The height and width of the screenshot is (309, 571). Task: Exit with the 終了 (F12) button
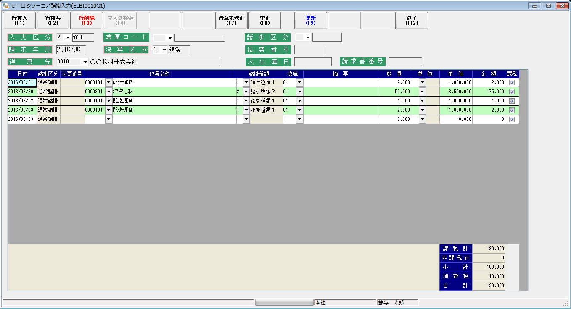tap(412, 21)
